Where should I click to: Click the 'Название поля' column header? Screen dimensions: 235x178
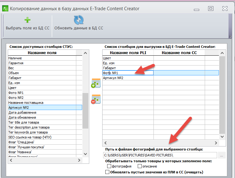point(42,53)
